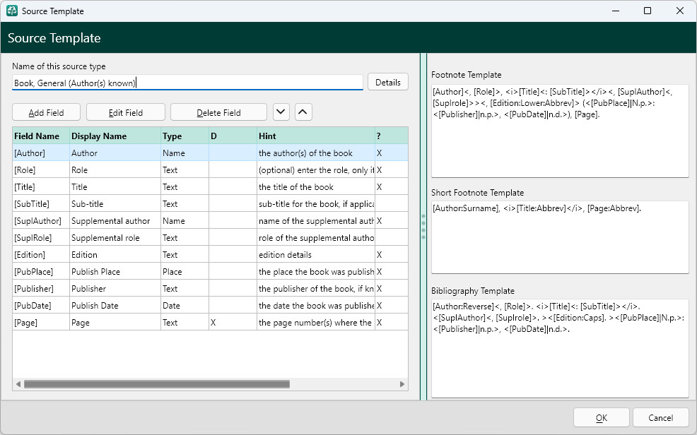Click the Cancel button
Viewport: 697px width, 435px height.
(660, 417)
